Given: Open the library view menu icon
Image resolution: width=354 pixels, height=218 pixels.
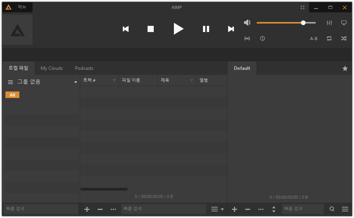Looking at the screenshot, I should point(215,209).
